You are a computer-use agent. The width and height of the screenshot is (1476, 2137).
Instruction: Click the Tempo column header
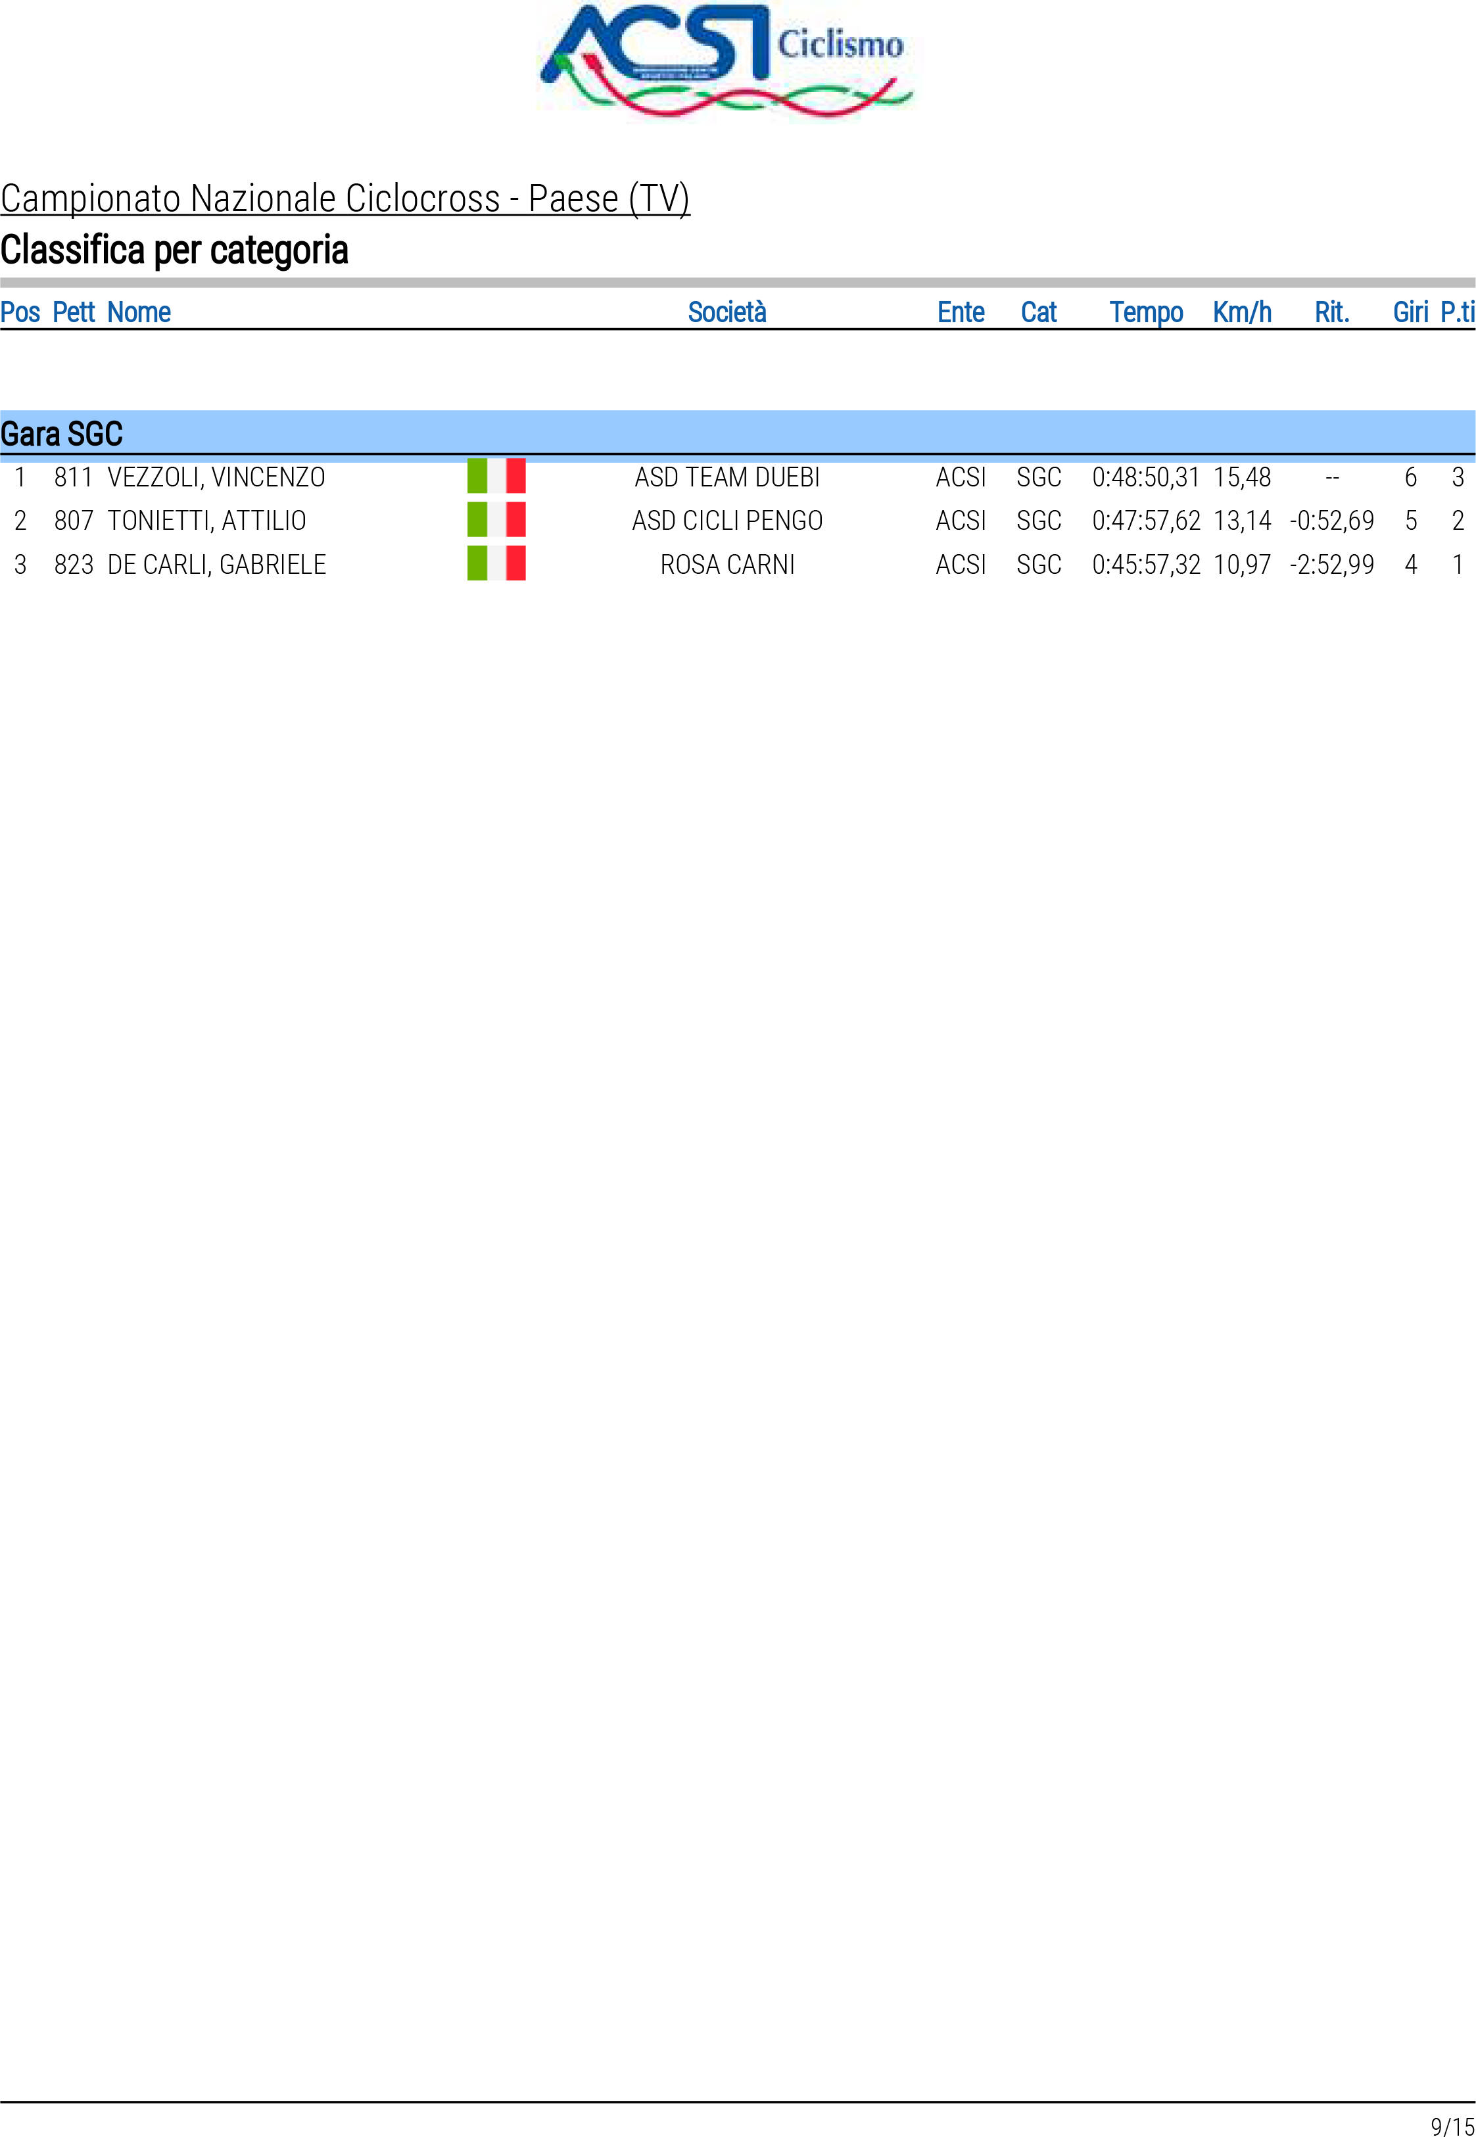[x=1147, y=314]
